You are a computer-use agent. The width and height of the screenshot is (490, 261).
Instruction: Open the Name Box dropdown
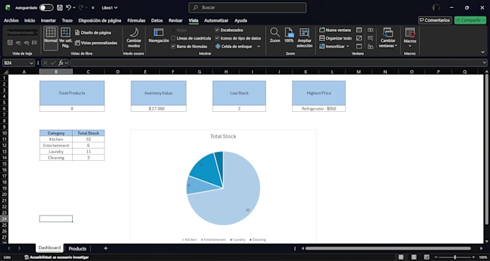click(x=31, y=63)
